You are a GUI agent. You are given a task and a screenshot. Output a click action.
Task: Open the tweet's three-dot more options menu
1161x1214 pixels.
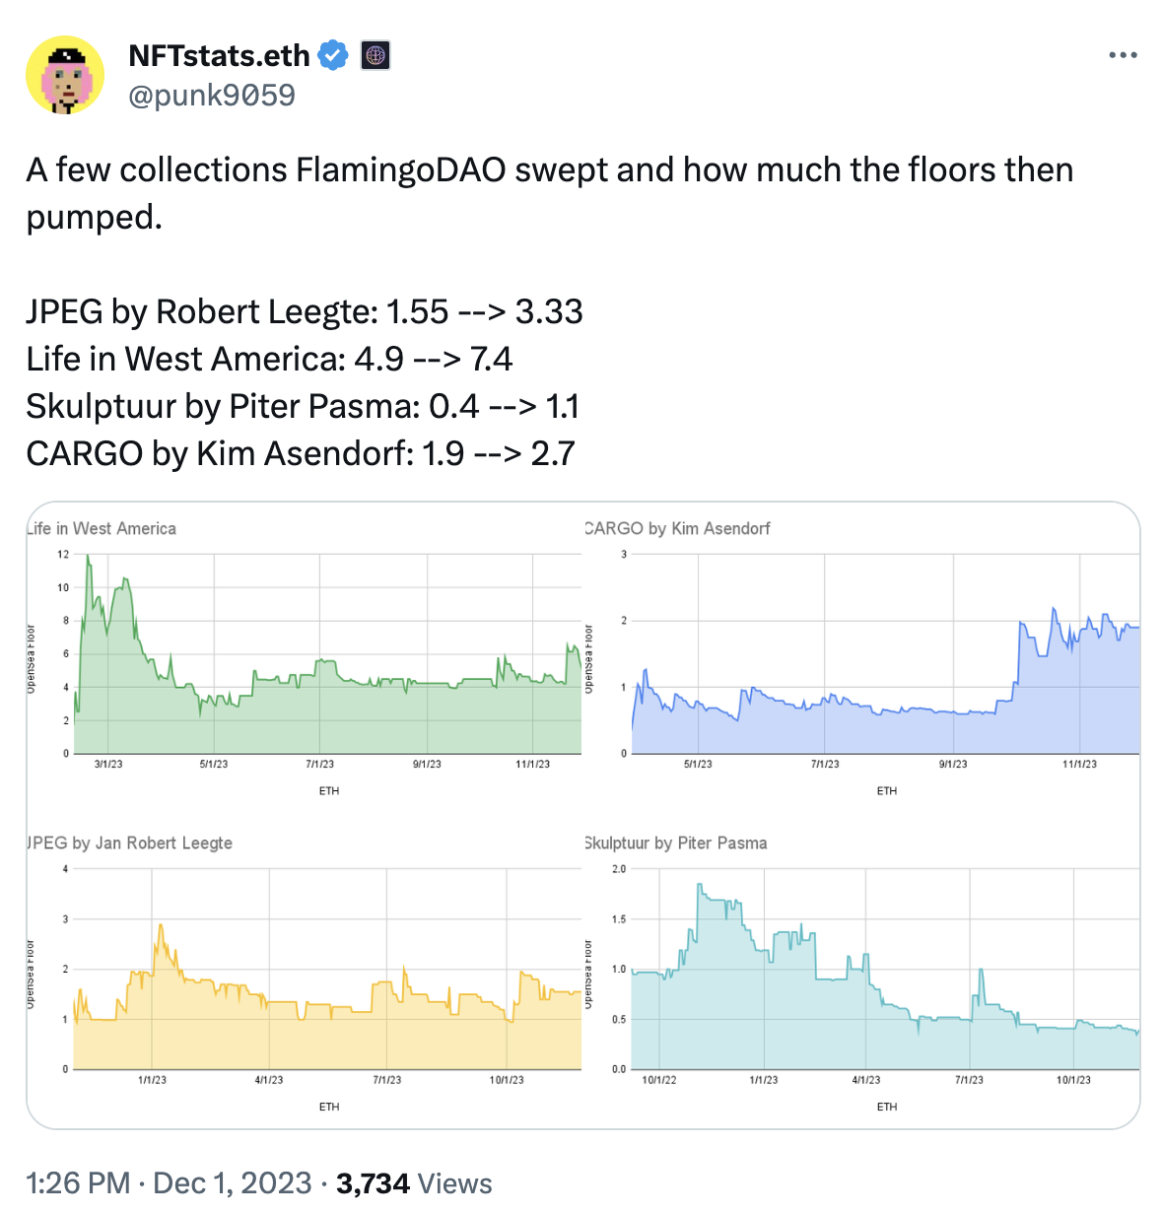[x=1123, y=55]
